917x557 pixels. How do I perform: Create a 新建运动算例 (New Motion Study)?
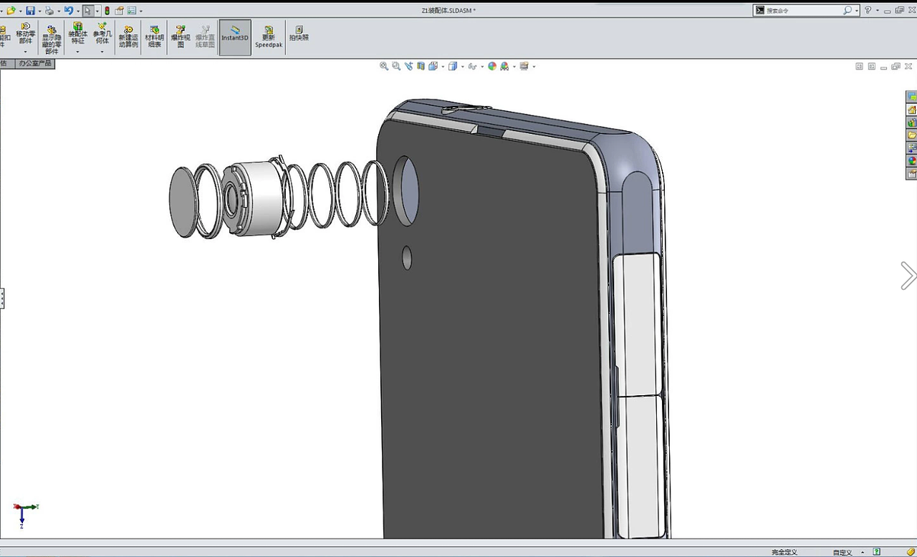pos(128,36)
